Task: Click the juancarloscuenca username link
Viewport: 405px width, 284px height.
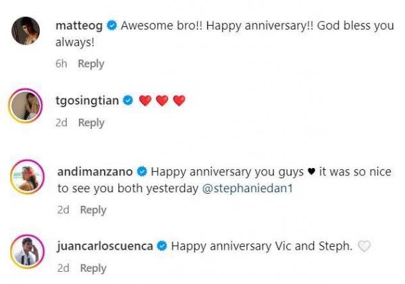Action: [x=105, y=246]
